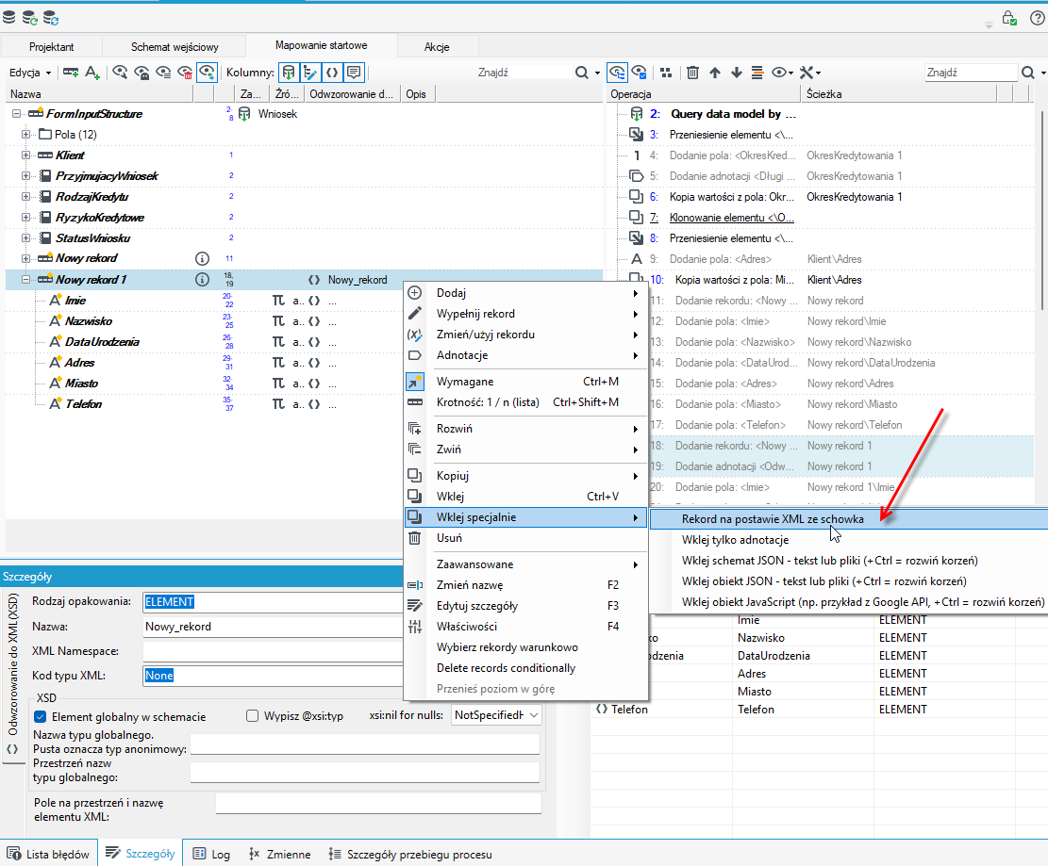Enable 'Wypisz @xsi:typ' checkbox
Viewport: 1048px width, 866px height.
[252, 716]
